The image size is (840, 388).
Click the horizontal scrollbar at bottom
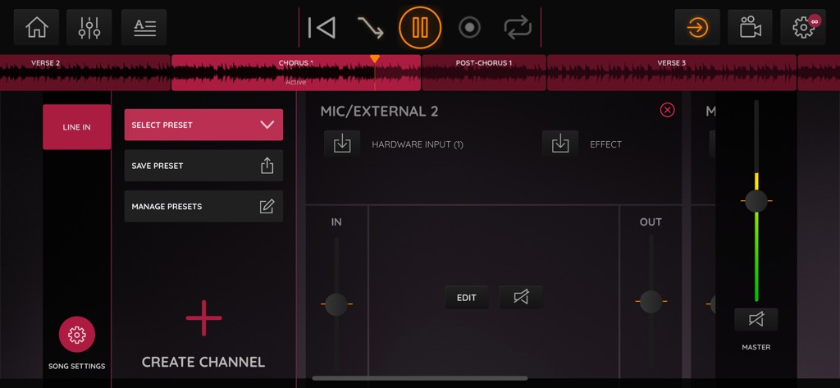point(419,378)
